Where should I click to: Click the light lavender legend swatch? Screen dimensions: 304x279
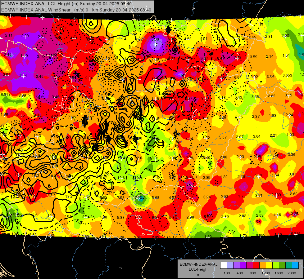[x=230, y=265]
